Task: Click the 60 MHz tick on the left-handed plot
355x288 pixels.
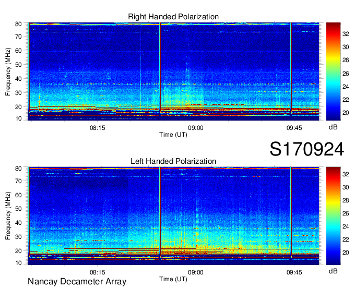Action: point(18,195)
